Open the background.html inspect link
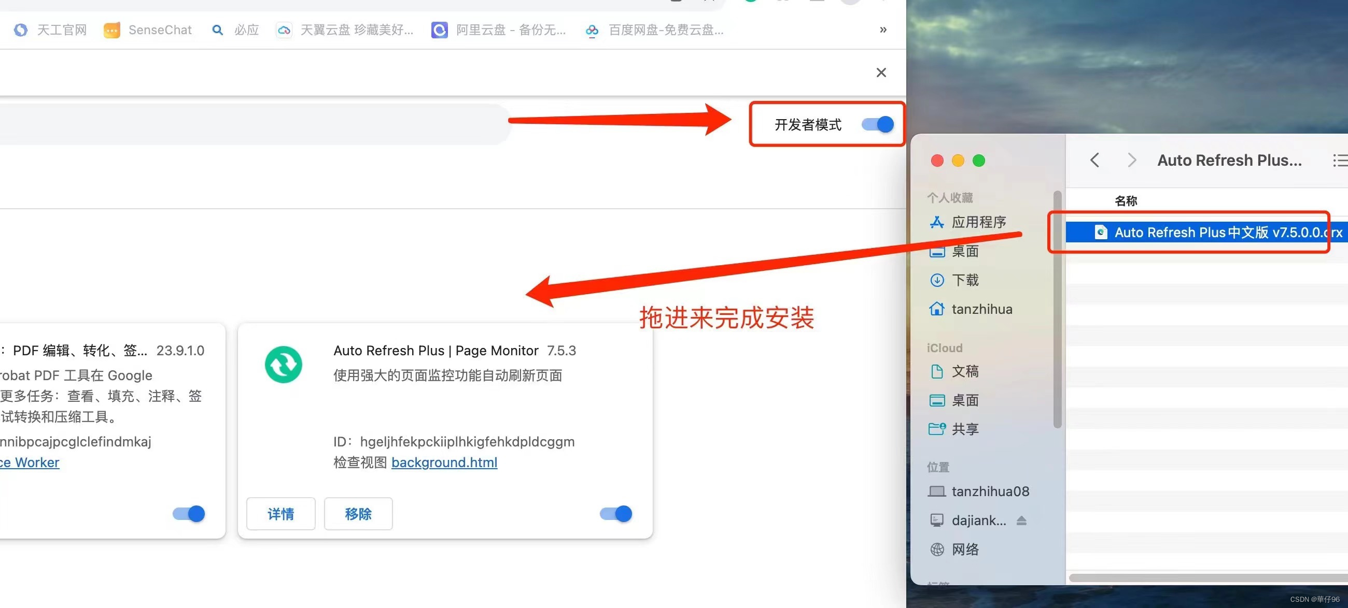This screenshot has height=608, width=1348. coord(444,462)
